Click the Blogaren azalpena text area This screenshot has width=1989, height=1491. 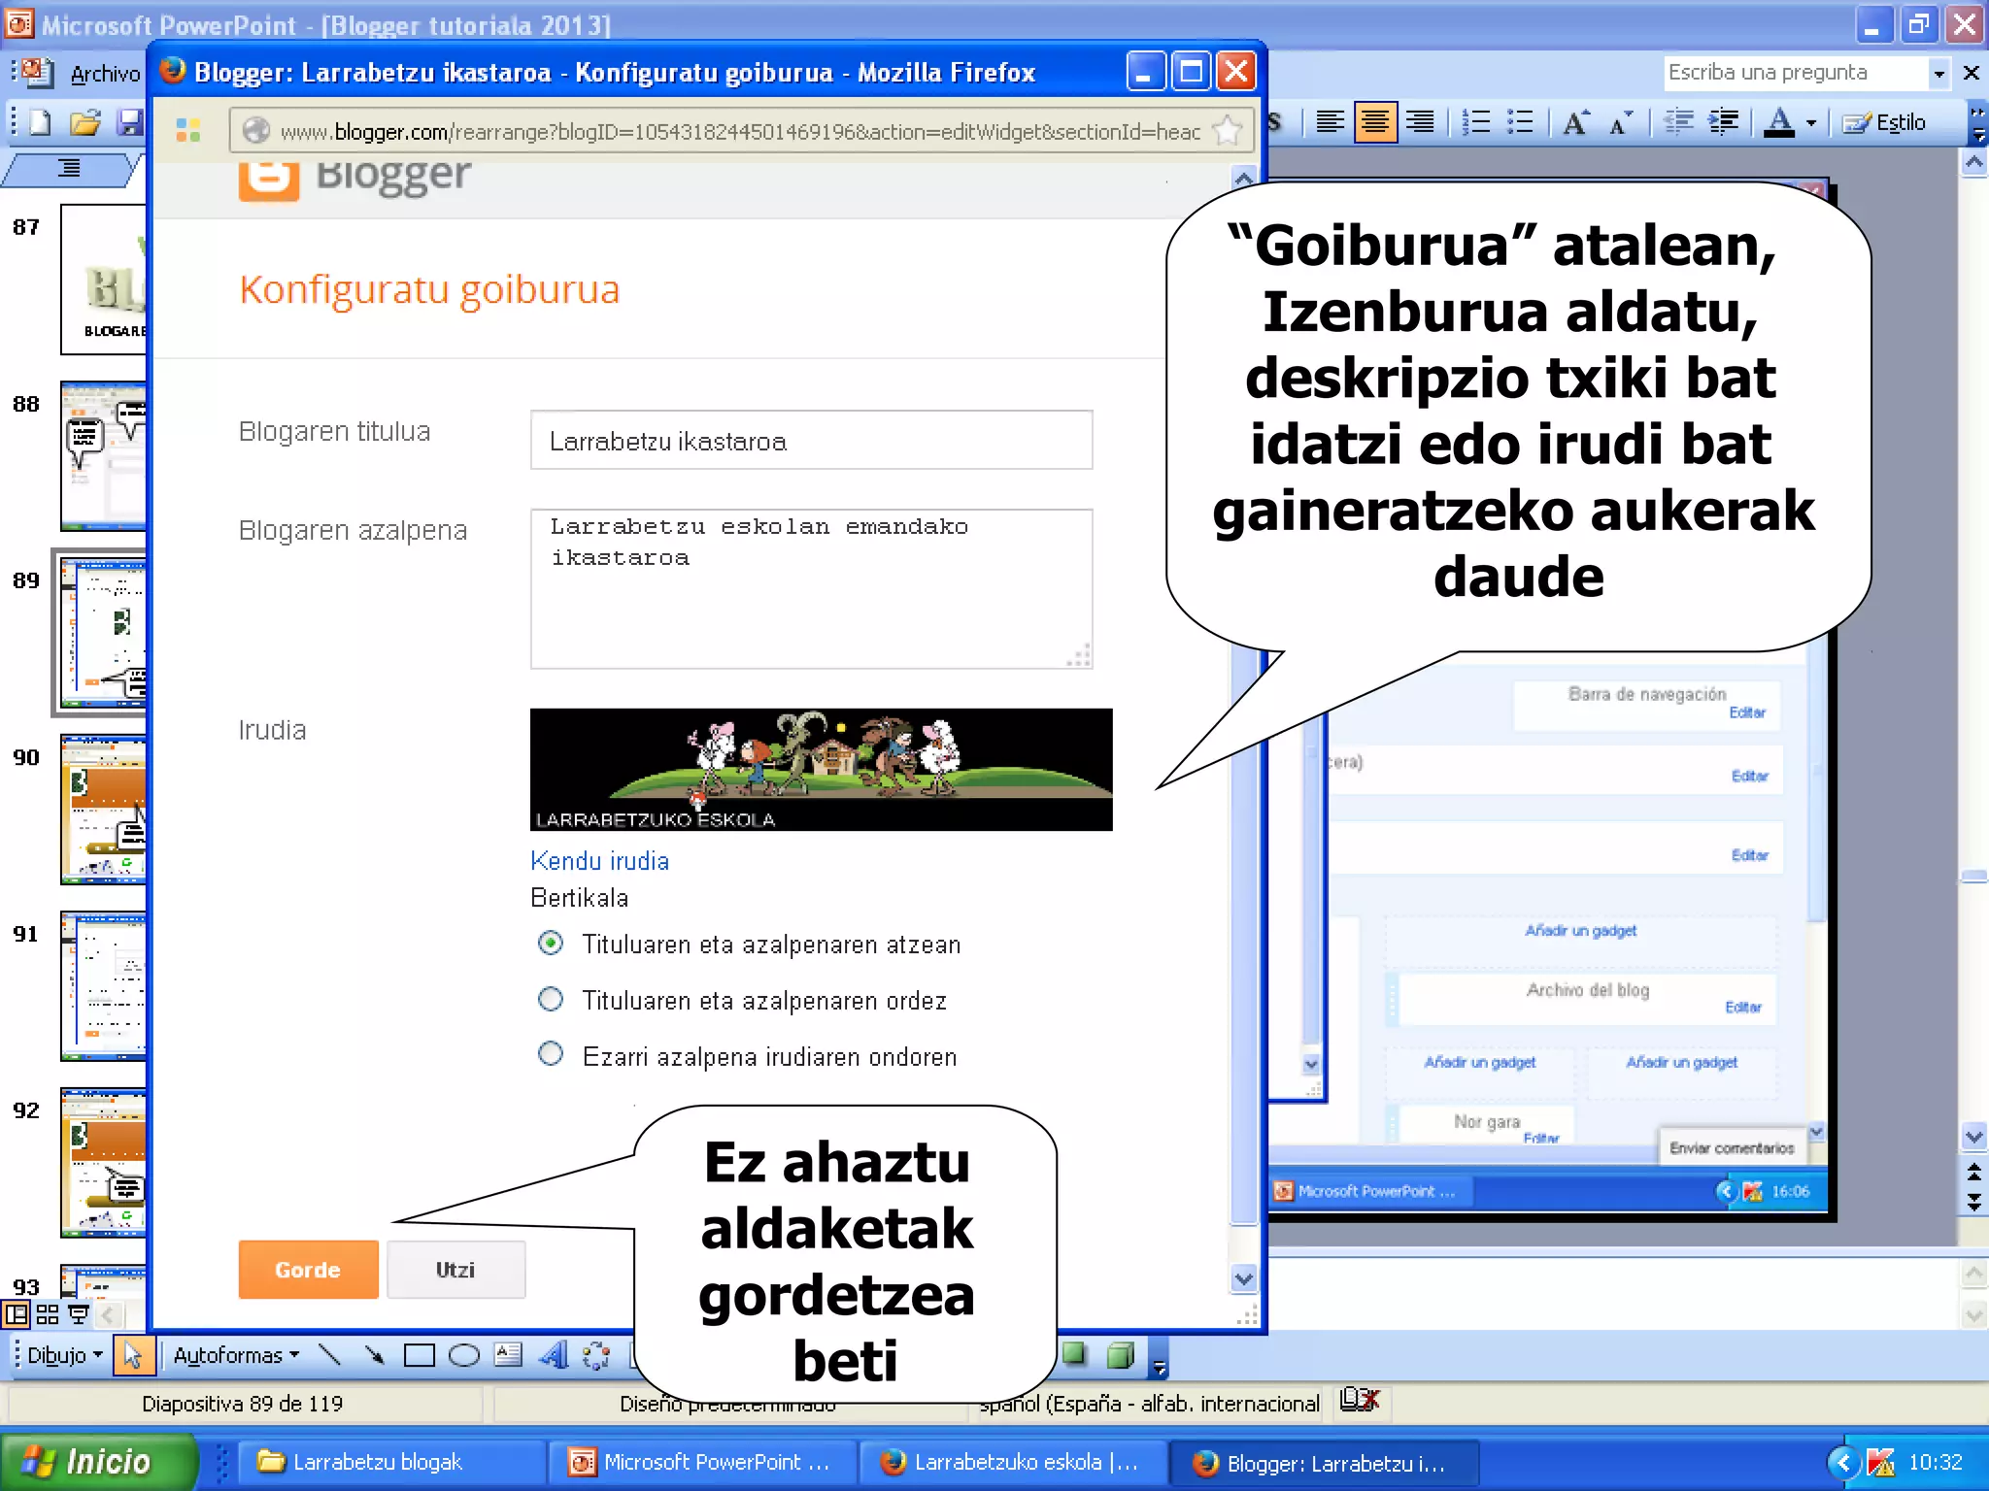tap(811, 589)
